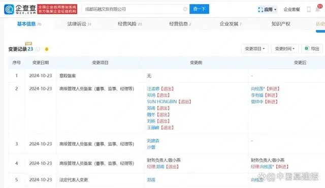
Task: Open the mobile phone icon in header
Action: [309, 9]
